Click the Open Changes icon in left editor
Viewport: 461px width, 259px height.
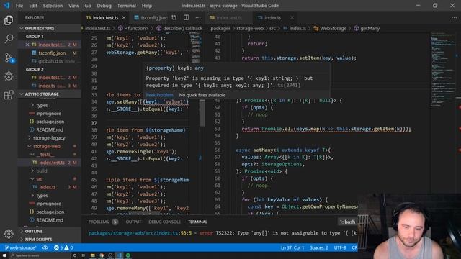tap(174, 17)
